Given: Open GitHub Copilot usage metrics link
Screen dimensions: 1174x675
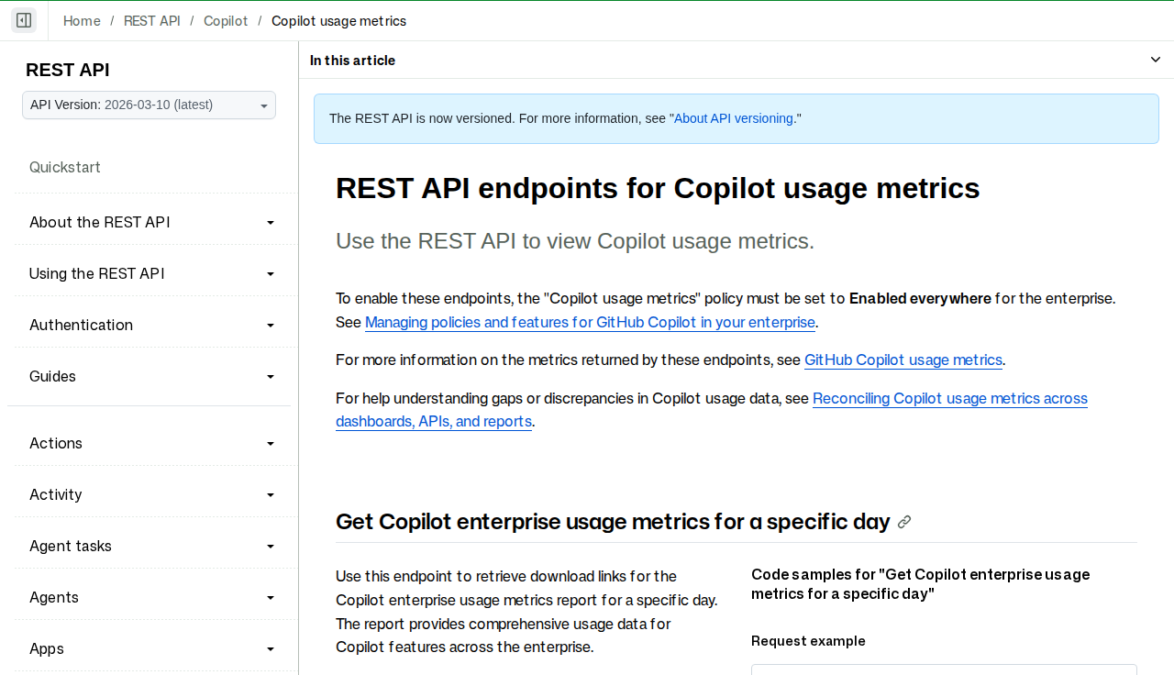Looking at the screenshot, I should coord(903,360).
